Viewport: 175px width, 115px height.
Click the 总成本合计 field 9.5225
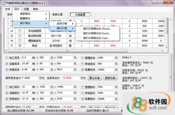pos(71,78)
